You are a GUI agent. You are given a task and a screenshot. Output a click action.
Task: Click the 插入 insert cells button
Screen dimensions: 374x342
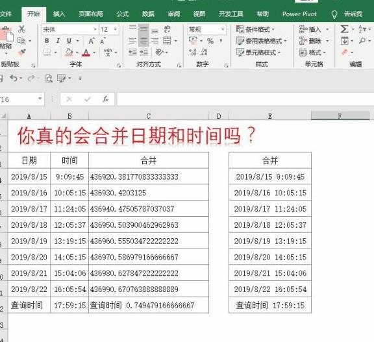click(310, 29)
